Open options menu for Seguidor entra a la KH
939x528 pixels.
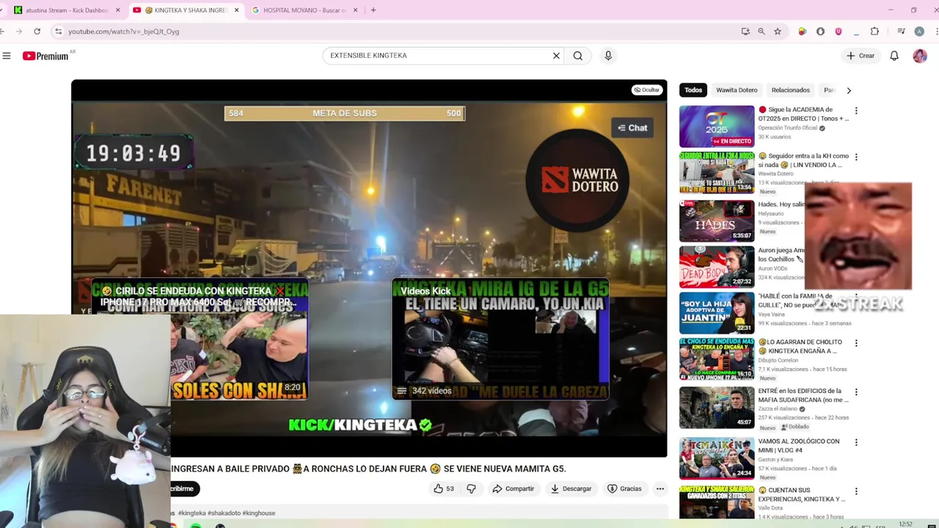pos(855,157)
